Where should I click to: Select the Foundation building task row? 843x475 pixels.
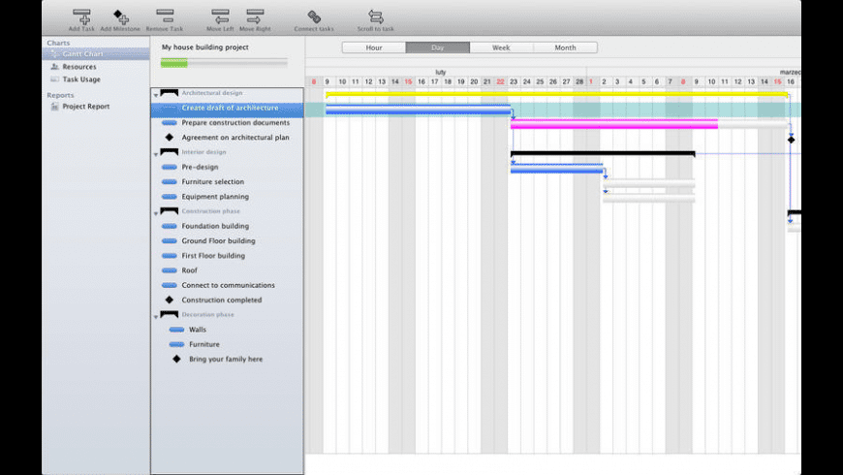[x=228, y=227]
